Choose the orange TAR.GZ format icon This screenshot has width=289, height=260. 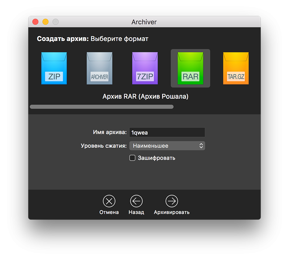[236, 68]
